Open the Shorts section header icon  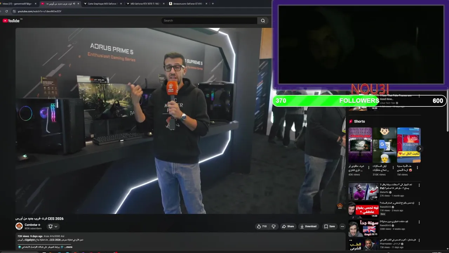pyautogui.click(x=351, y=121)
